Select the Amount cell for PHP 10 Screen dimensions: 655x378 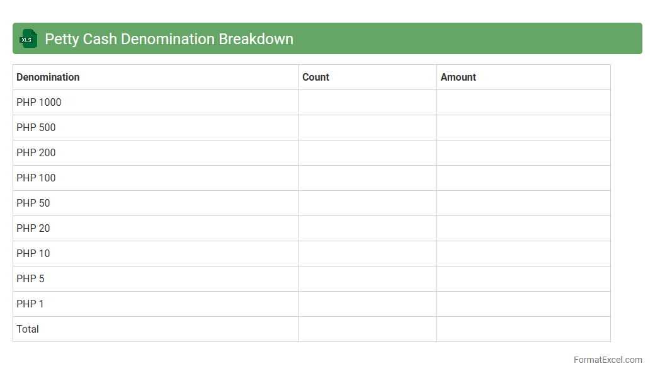pos(523,253)
